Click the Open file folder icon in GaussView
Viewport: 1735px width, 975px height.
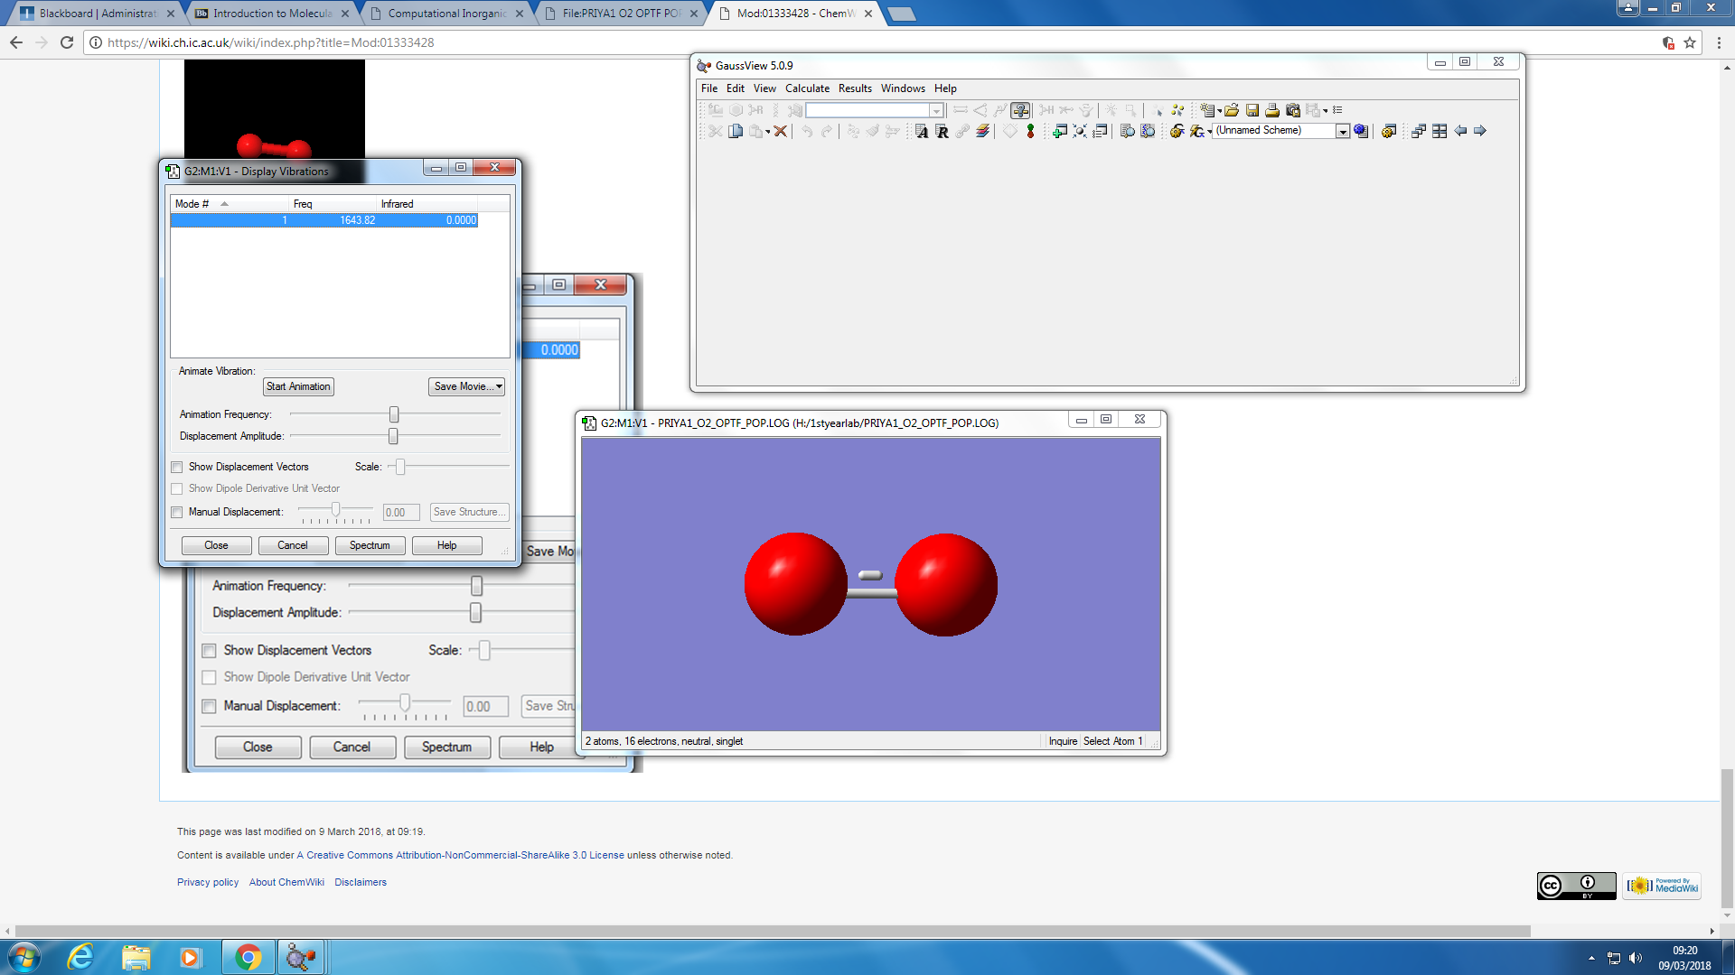click(x=1231, y=110)
